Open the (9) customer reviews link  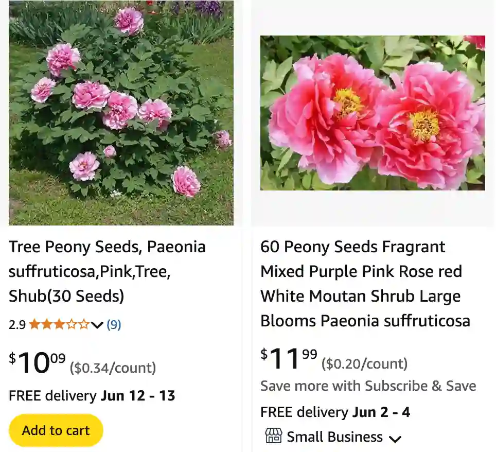(114, 324)
